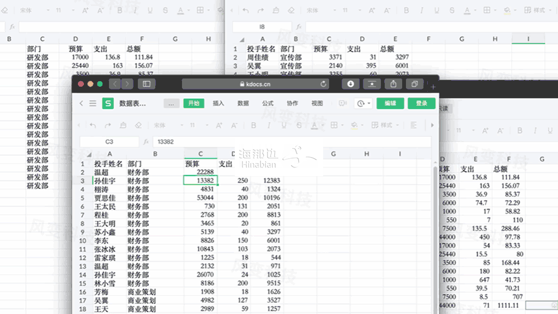Image resolution: width=558 pixels, height=314 pixels.
Task: Open the Safari share menu
Action: tap(393, 84)
